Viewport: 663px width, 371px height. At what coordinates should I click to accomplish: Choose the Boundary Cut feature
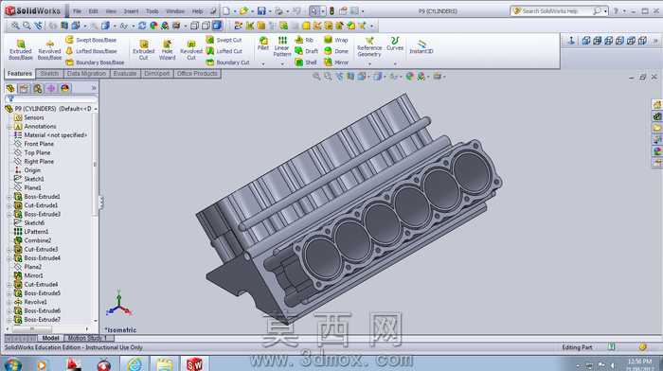coord(227,62)
